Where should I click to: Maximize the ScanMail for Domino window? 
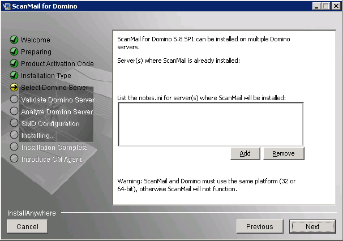pyautogui.click(x=325, y=6)
